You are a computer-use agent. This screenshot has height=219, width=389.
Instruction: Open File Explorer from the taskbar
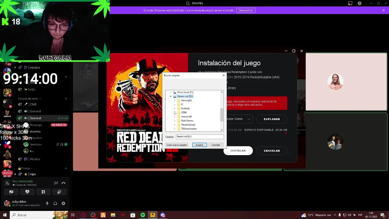coord(113,215)
